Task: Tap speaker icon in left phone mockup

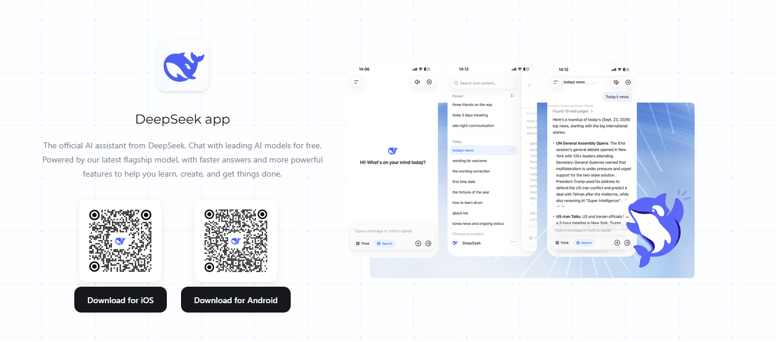Action: click(x=417, y=82)
